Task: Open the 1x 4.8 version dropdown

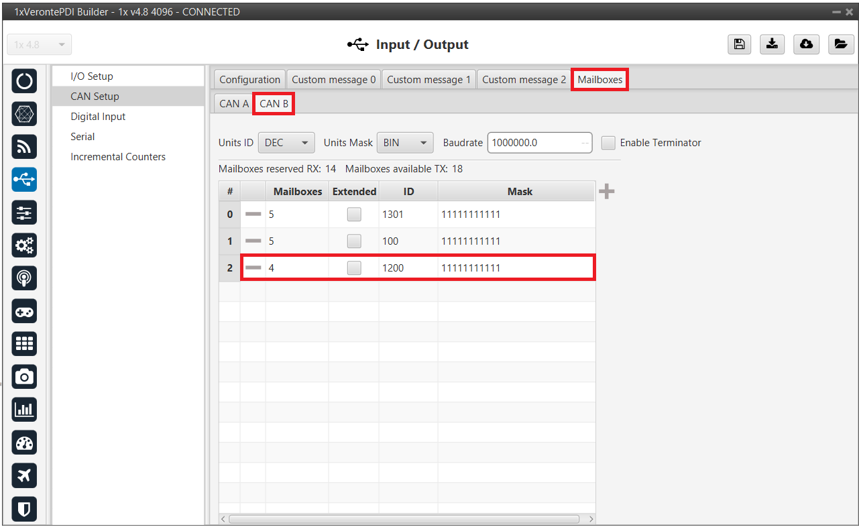Action: click(39, 45)
